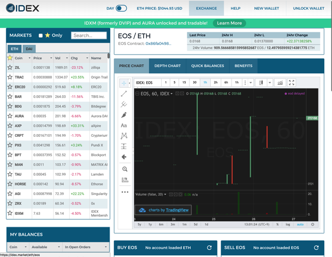The width and height of the screenshot is (332, 257).
Task: Open the EXCHANGE navigation item
Action: tap(206, 8)
